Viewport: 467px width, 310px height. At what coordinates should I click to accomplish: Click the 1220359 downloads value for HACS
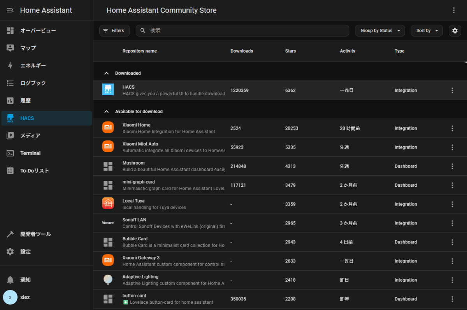239,90
